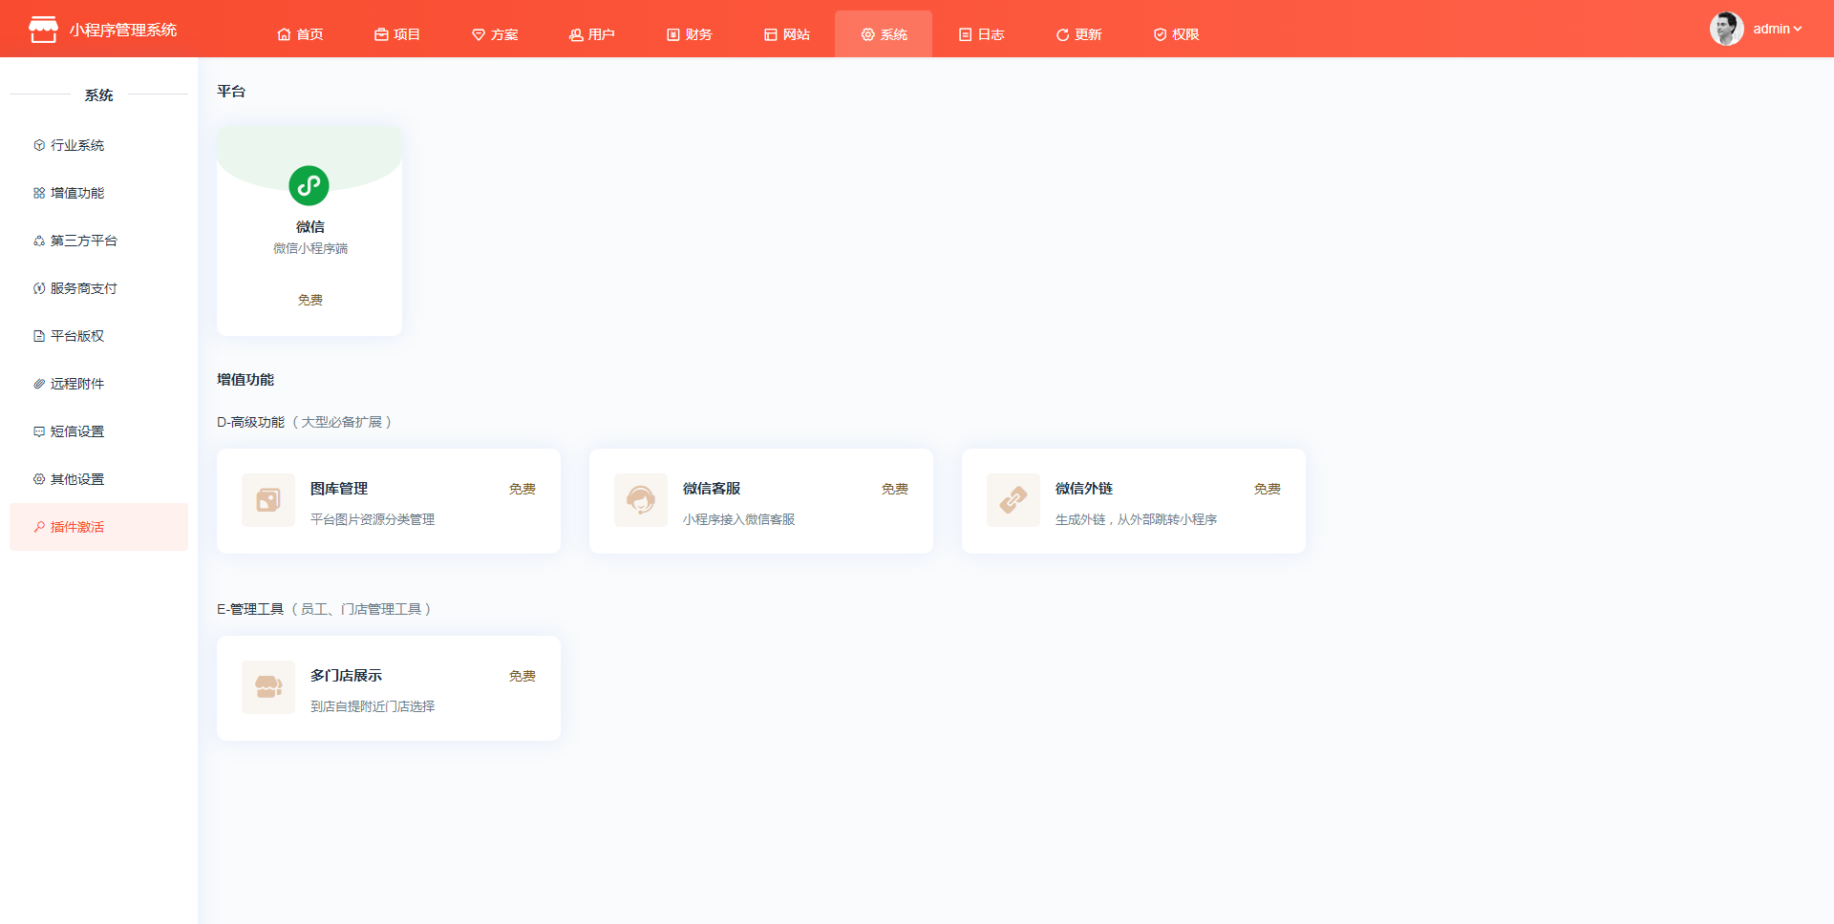This screenshot has height=924, width=1834.
Task: Click the 多门店展示 card title
Action: point(346,676)
